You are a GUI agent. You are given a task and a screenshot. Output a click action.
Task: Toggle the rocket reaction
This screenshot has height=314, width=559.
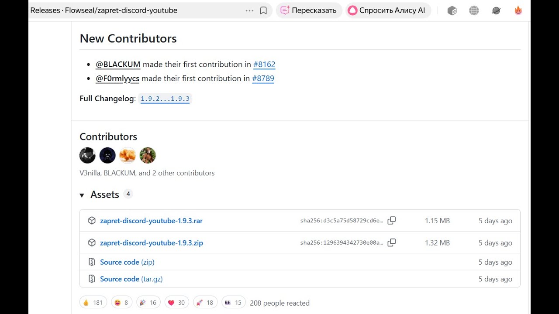click(204, 303)
